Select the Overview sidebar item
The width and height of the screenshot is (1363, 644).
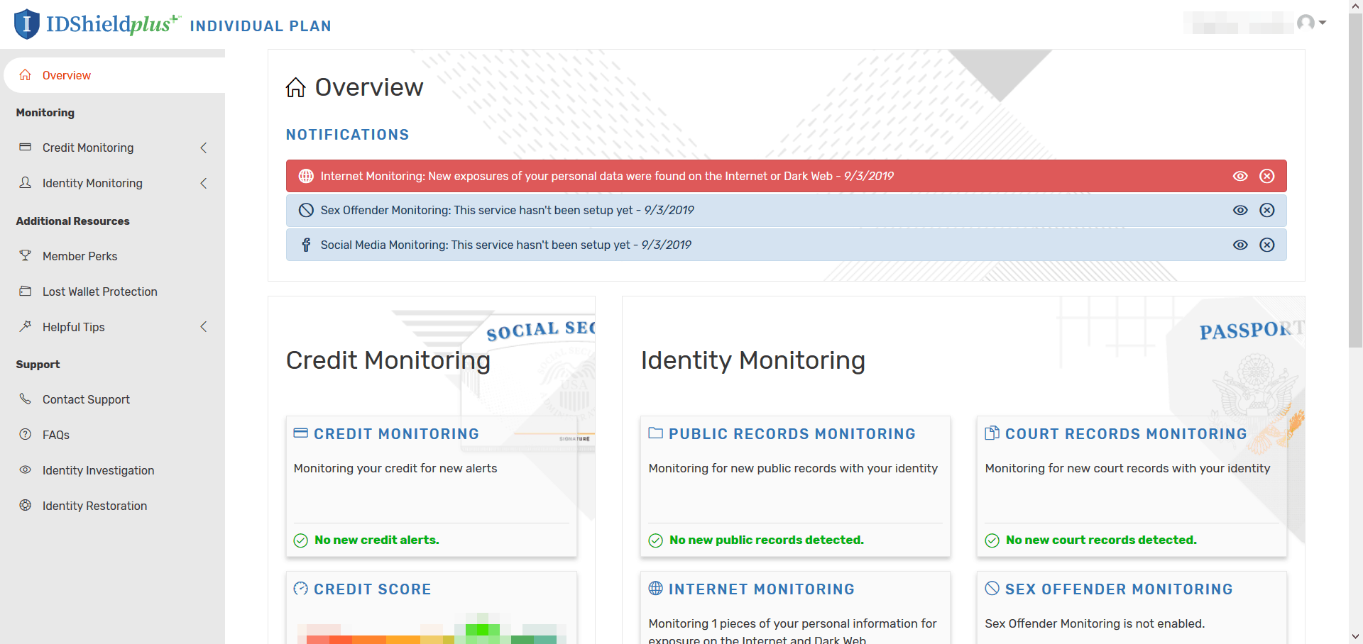pos(114,75)
